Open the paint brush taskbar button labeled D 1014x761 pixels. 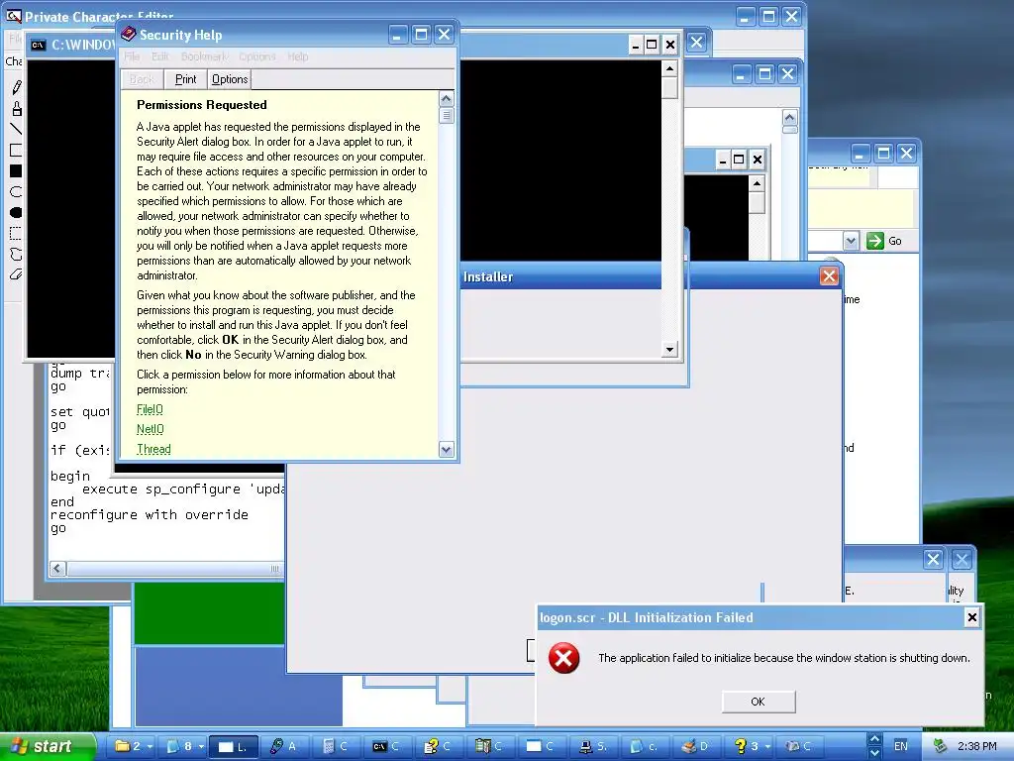[696, 746]
